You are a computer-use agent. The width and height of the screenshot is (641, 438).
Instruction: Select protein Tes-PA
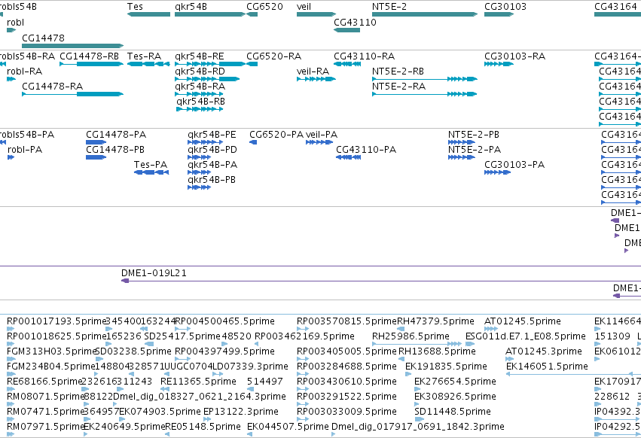151,172
